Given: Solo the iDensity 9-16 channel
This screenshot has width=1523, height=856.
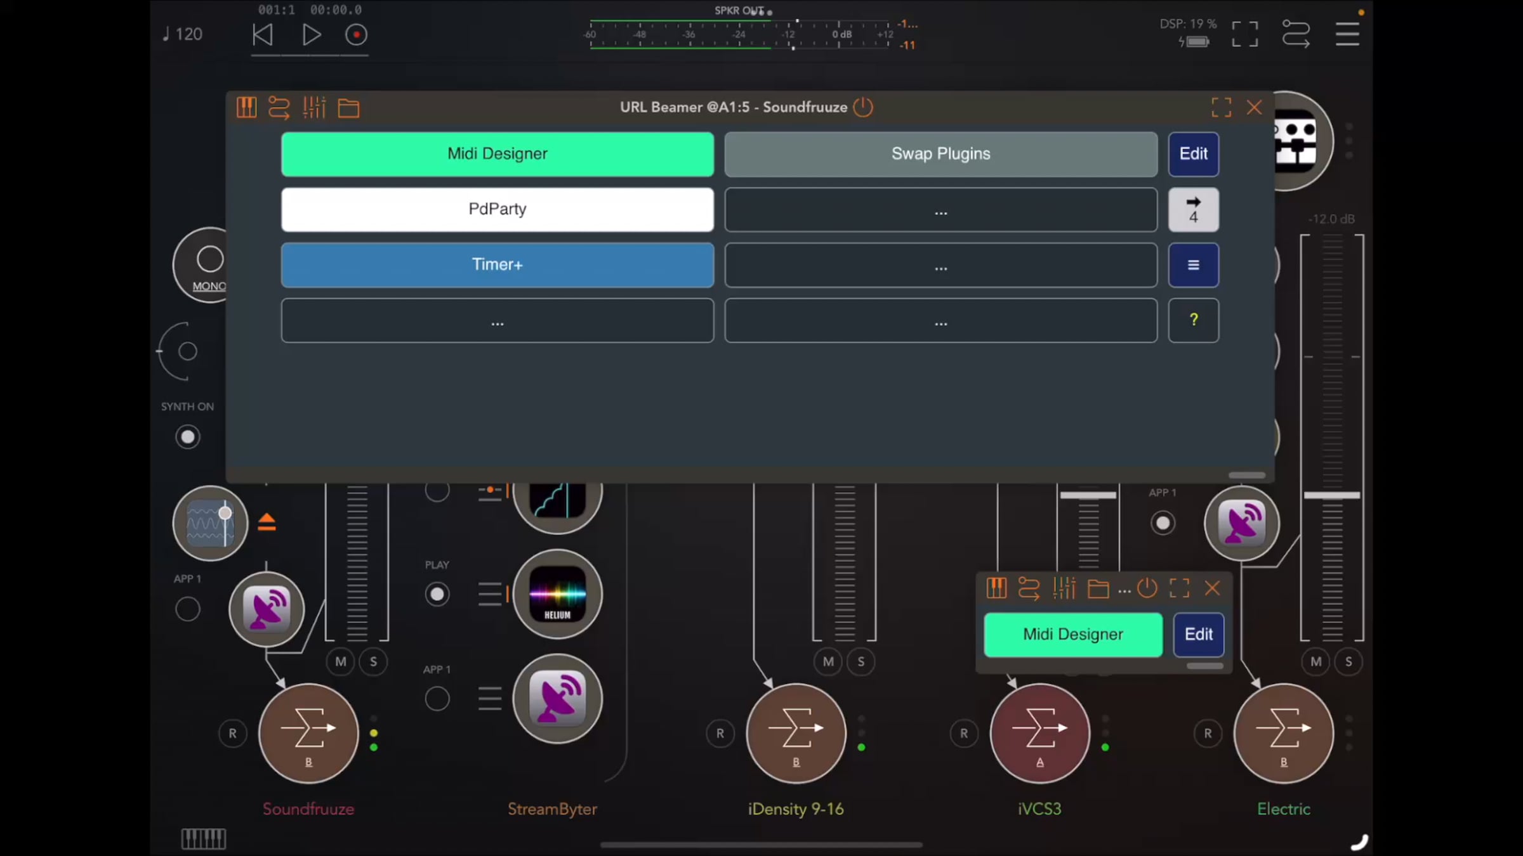Looking at the screenshot, I should tap(861, 662).
